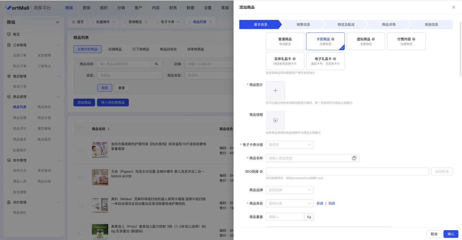Collapse the sidebar using the collapse icon

58,22
